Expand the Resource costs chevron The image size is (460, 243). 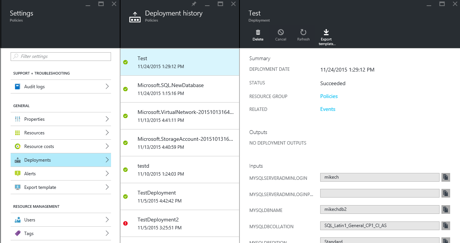pyautogui.click(x=107, y=146)
